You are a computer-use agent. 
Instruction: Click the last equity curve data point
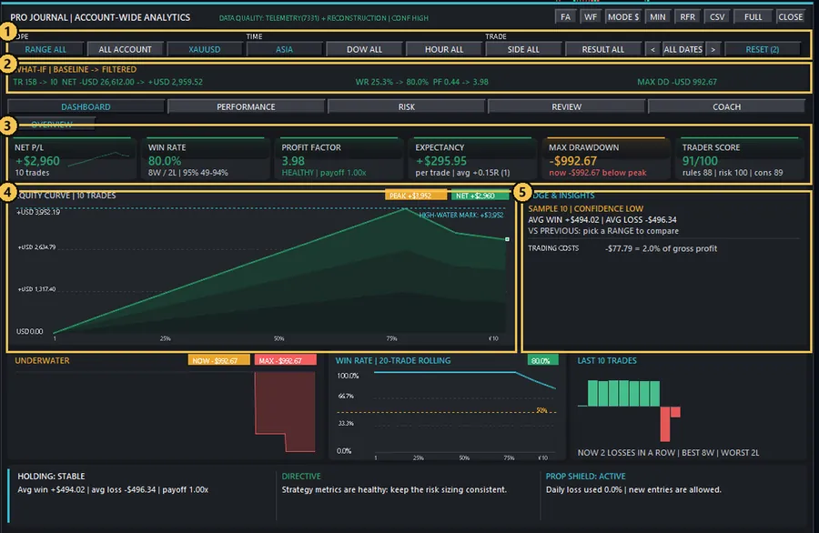tap(507, 239)
